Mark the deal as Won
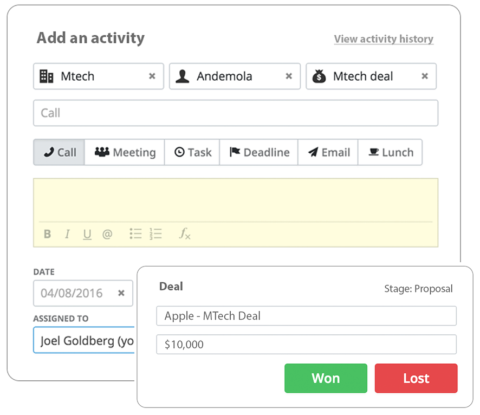Image resolution: width=480 pixels, height=415 pixels. coord(326,378)
